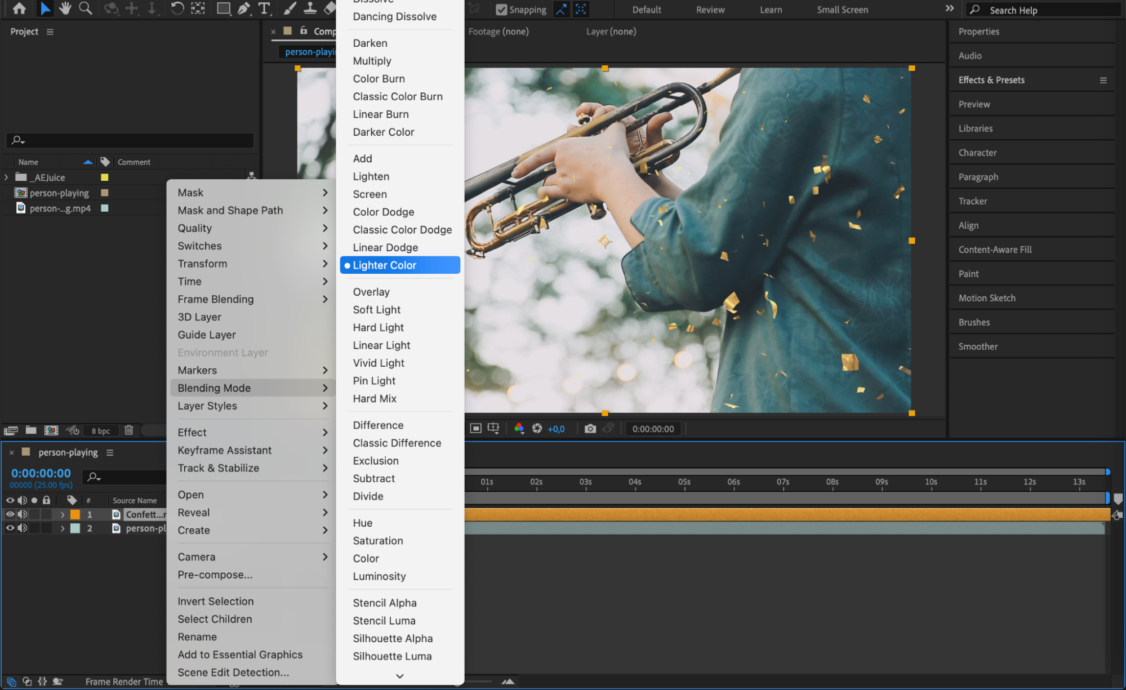Screen dimensions: 1126x690
Task: Choose the Screen blending mode
Action: [x=370, y=194]
